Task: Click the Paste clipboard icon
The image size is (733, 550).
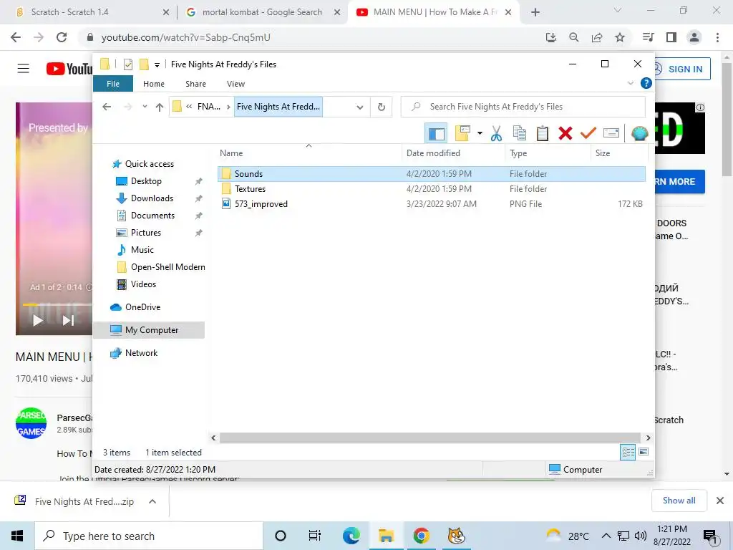Action: coord(543,133)
